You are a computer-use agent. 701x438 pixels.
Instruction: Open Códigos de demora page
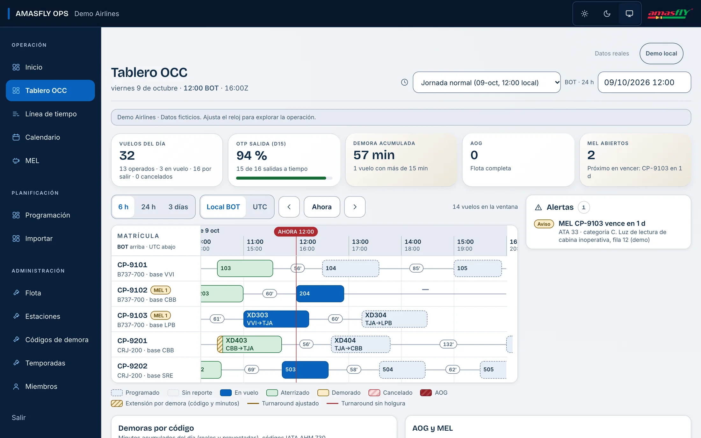click(x=50, y=340)
